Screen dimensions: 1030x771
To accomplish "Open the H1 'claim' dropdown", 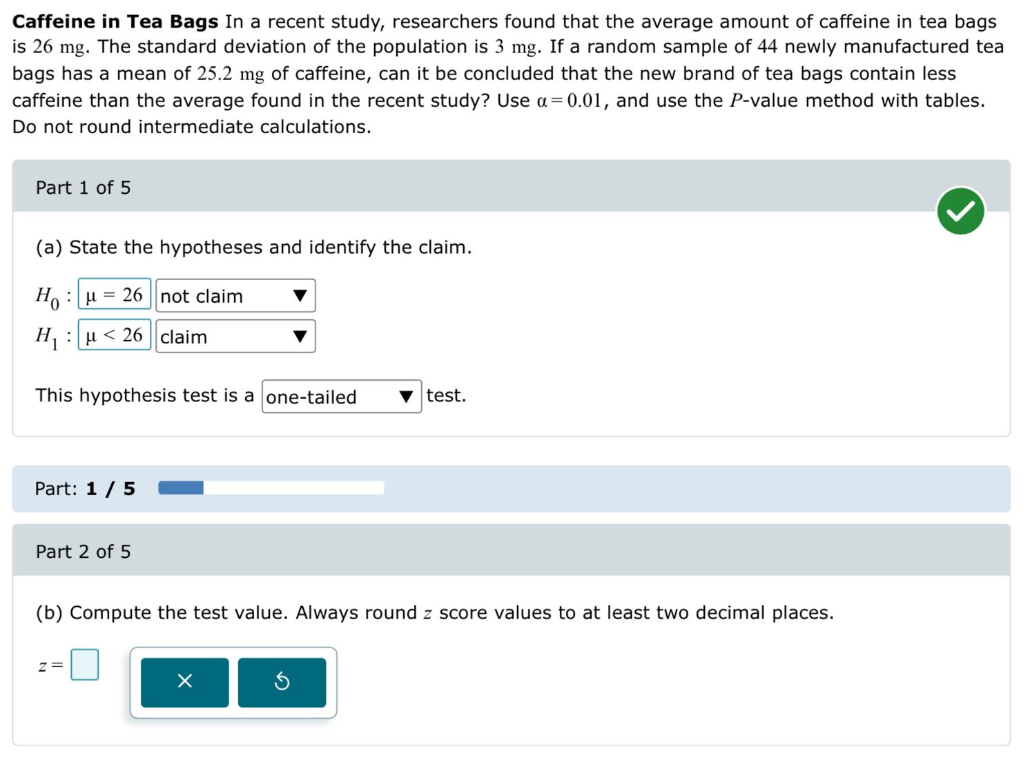I will (x=235, y=337).
